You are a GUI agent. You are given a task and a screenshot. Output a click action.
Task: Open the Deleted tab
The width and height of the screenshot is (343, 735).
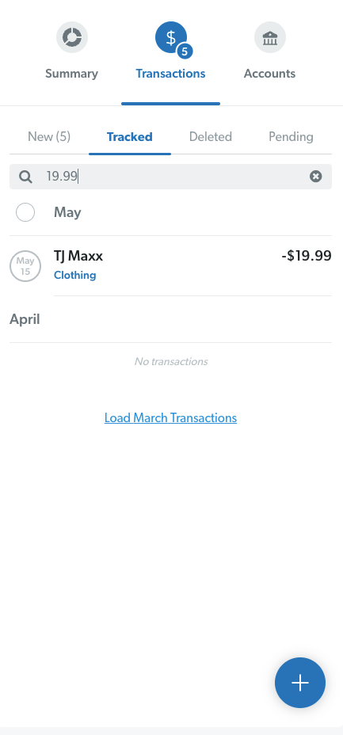[x=211, y=137]
